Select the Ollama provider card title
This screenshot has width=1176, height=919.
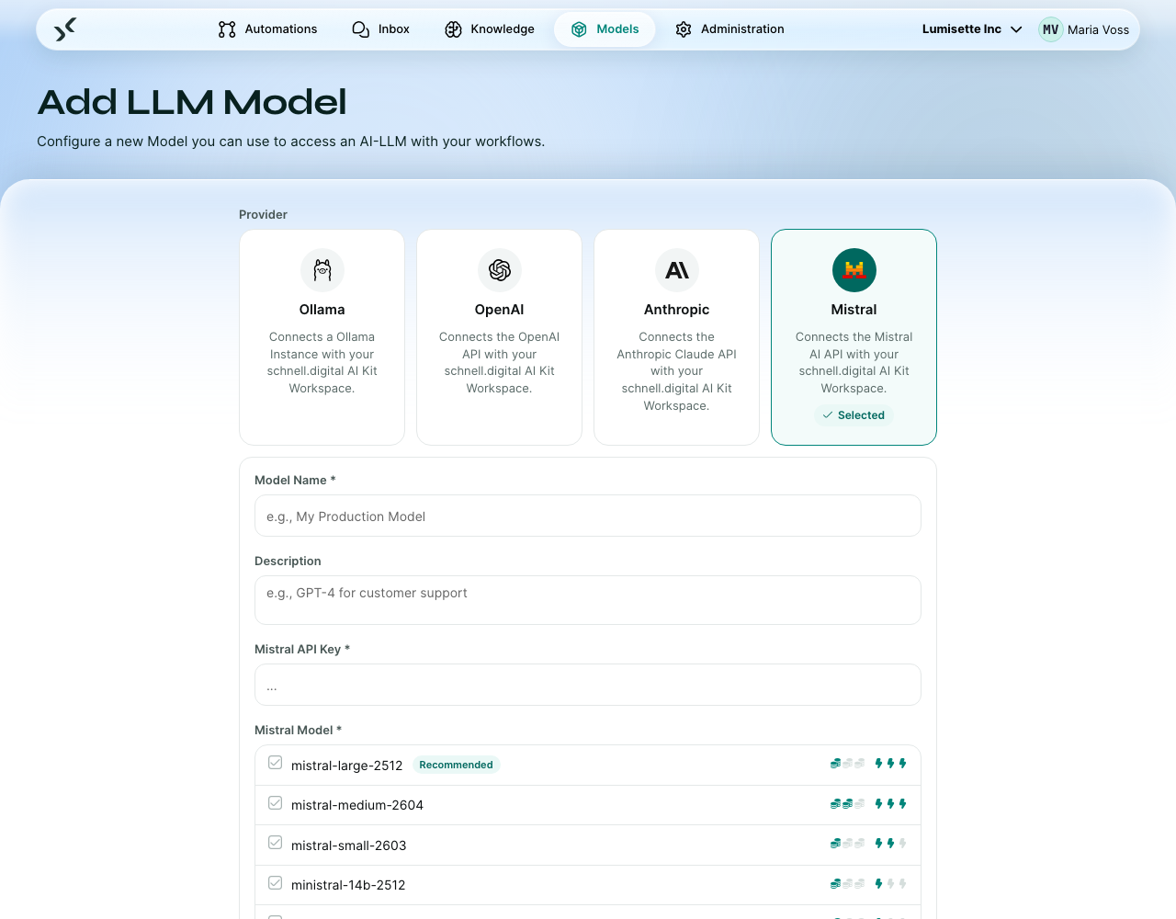(x=322, y=310)
